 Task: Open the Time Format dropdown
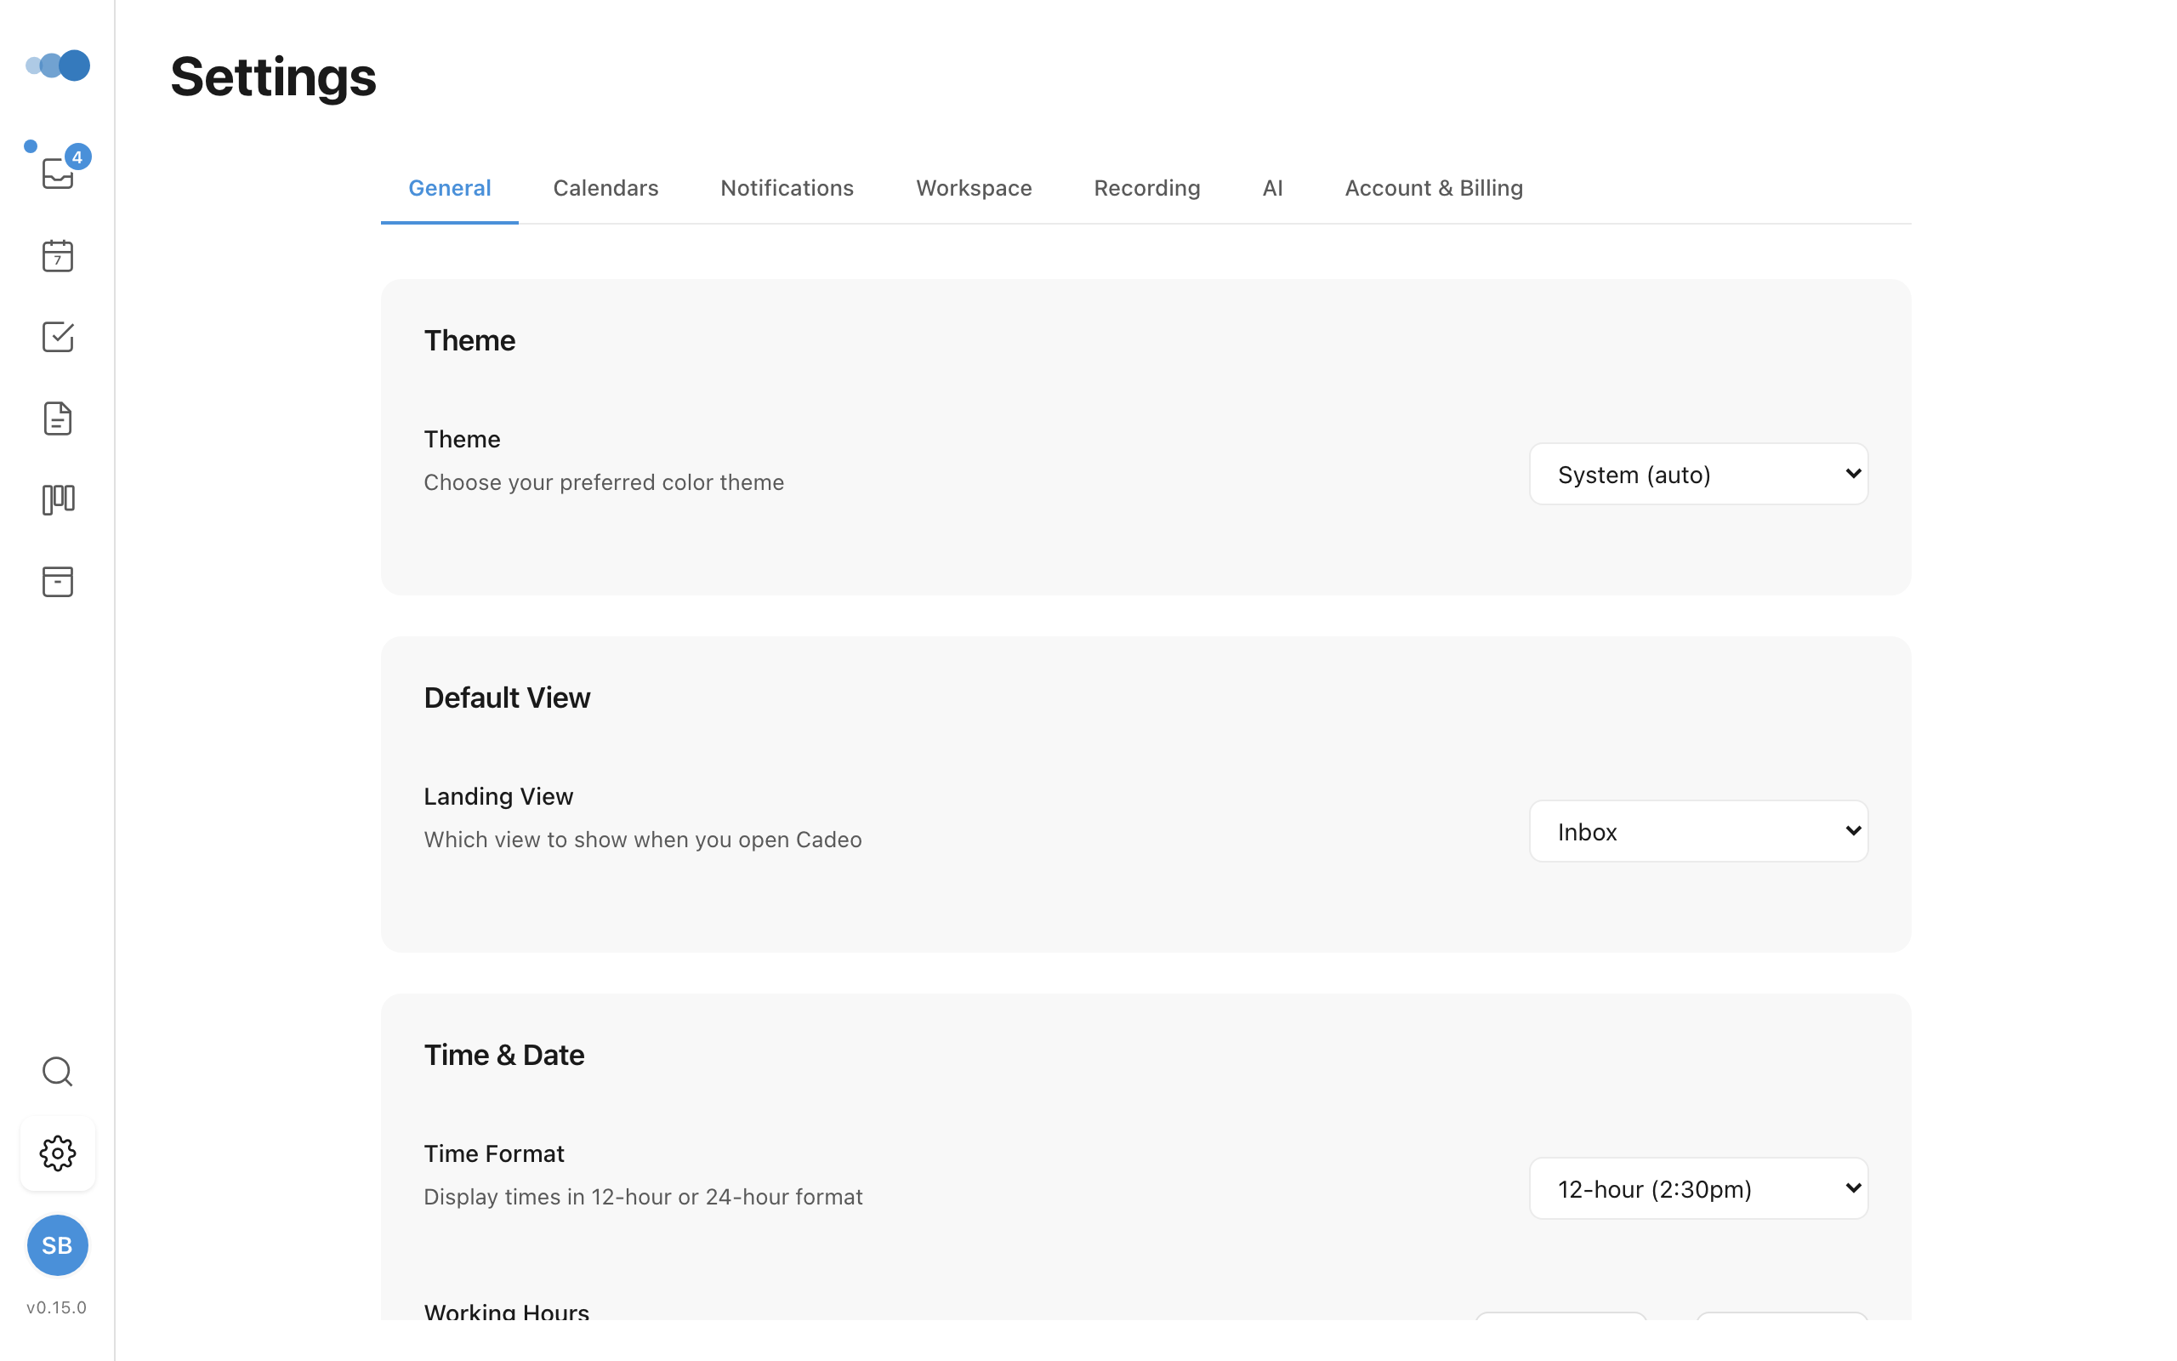click(1697, 1188)
